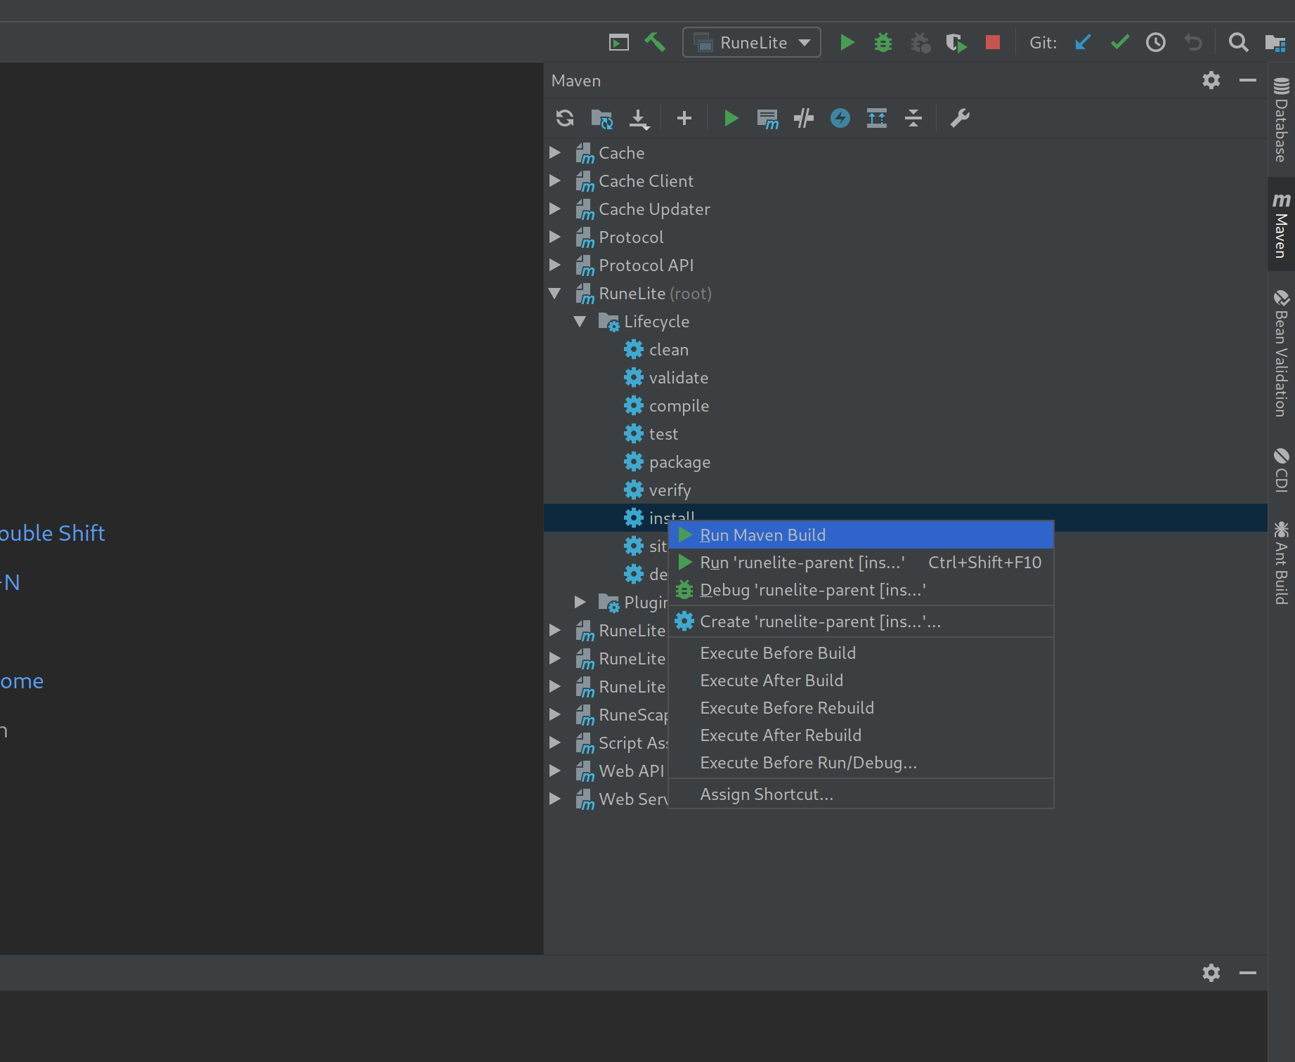Collapse all nodes in the Maven tree

click(913, 118)
